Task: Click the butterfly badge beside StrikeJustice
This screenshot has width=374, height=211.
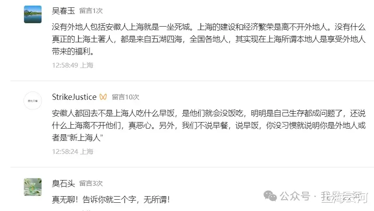Action: coord(103,97)
